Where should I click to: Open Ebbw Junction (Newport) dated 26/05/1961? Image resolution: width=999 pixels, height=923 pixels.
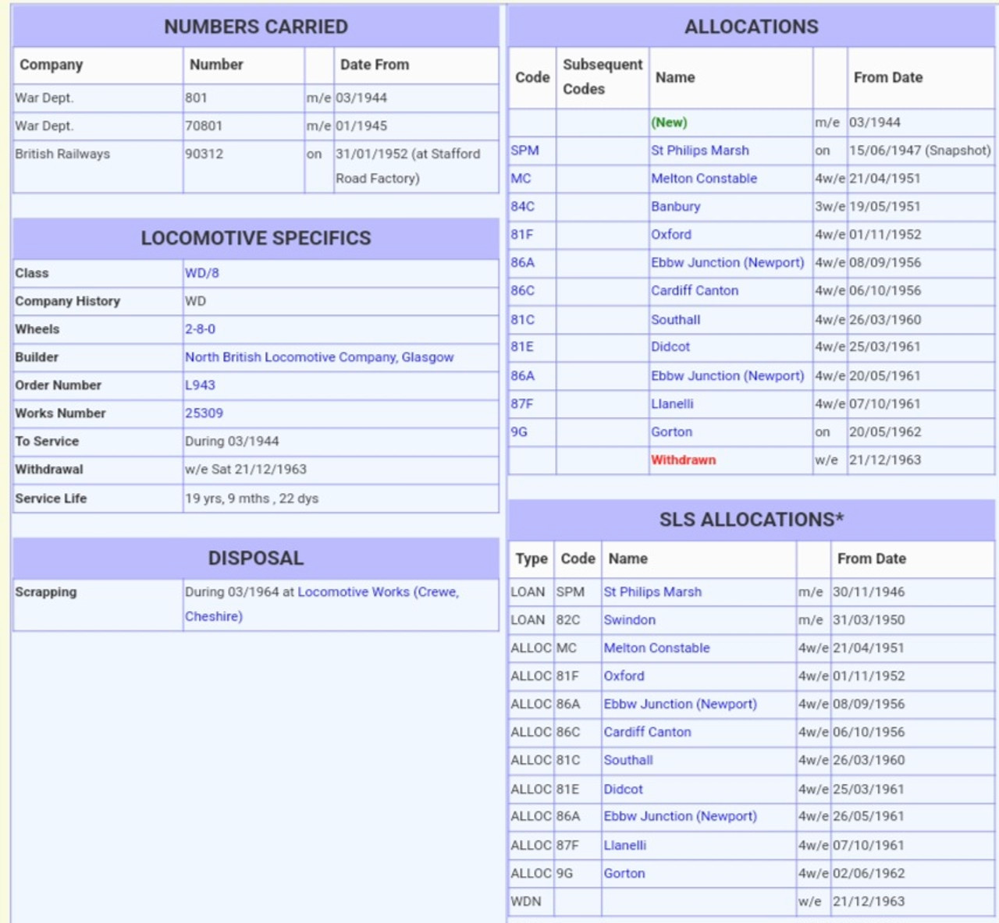(x=680, y=817)
